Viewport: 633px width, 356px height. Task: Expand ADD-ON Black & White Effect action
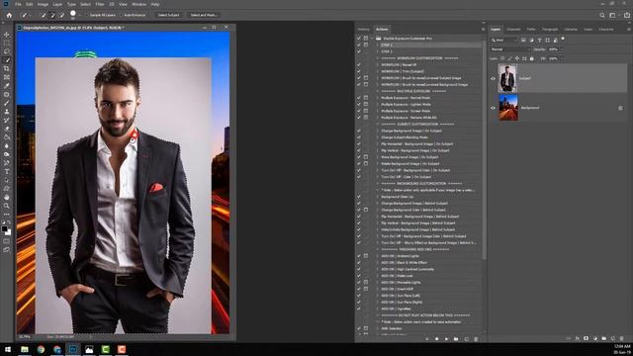pyautogui.click(x=378, y=262)
